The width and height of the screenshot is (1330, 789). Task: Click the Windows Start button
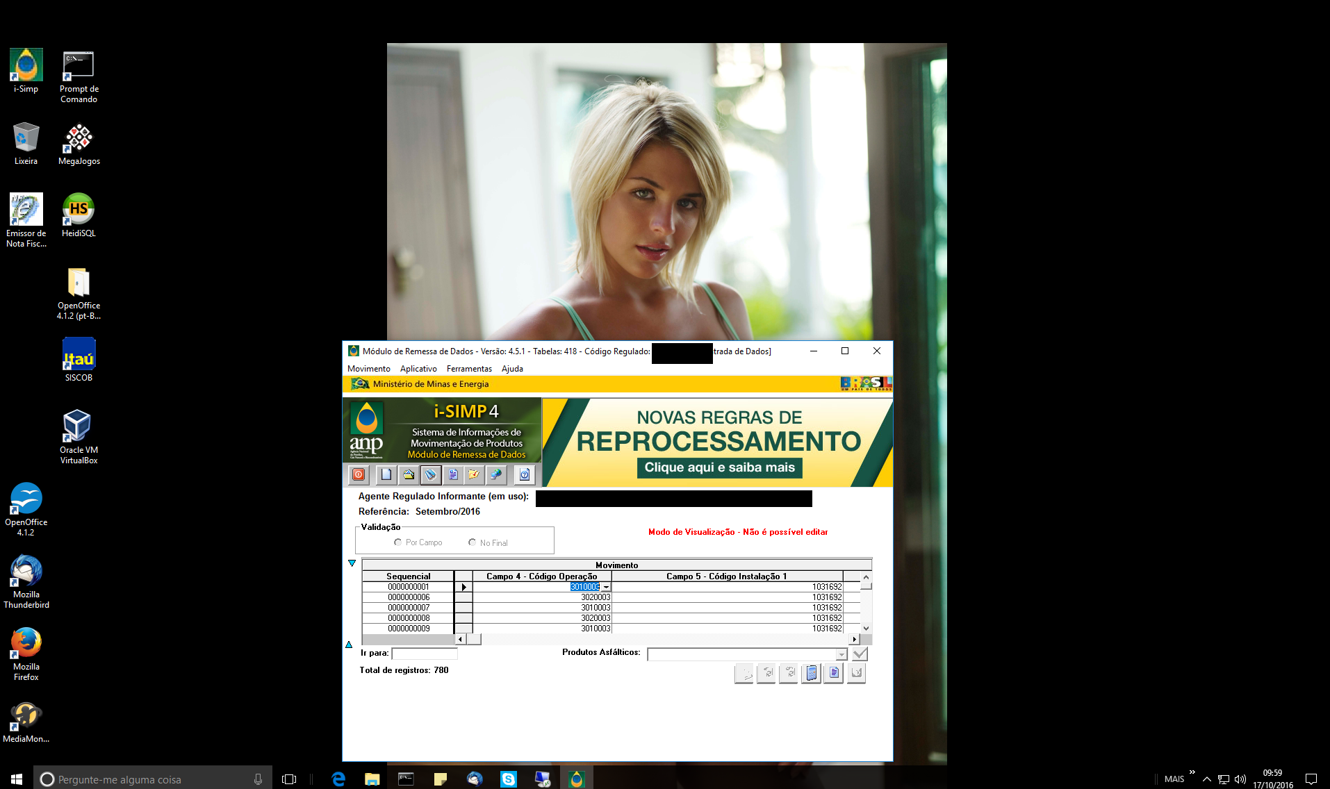(17, 779)
